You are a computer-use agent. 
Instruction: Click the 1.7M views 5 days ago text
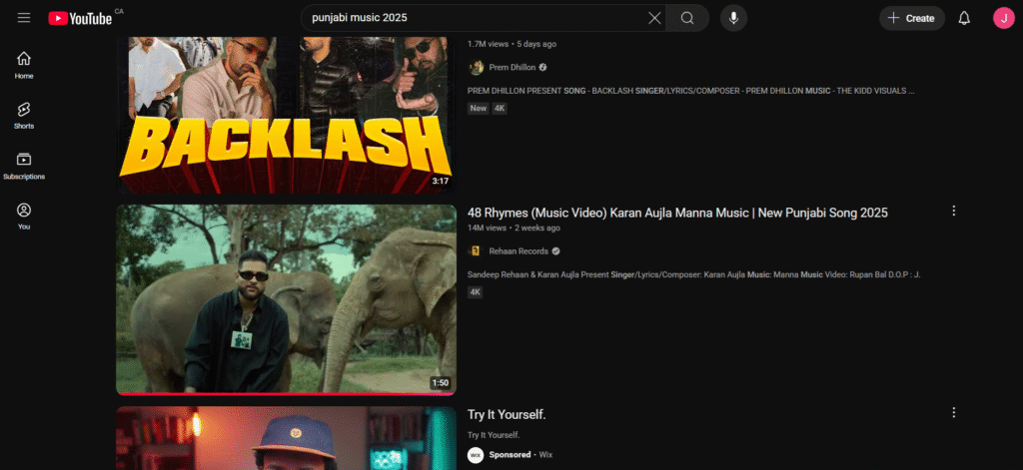512,44
